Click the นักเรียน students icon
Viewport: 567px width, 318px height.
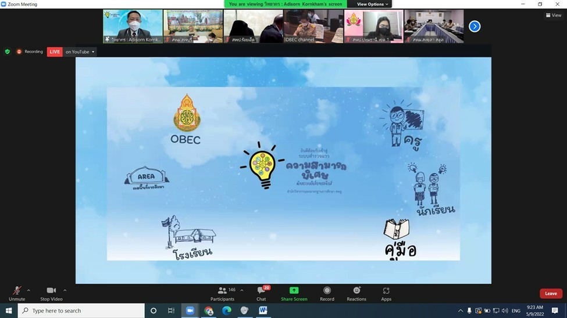tap(432, 190)
